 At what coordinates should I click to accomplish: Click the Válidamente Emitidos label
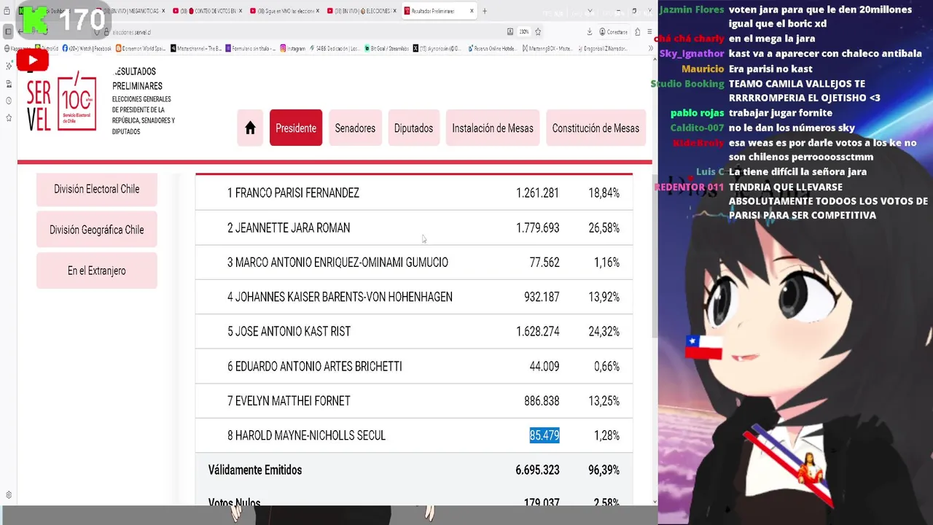[x=255, y=470]
